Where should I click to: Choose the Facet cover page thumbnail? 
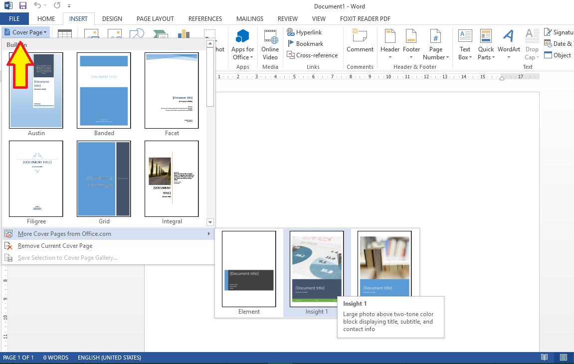tap(172, 91)
